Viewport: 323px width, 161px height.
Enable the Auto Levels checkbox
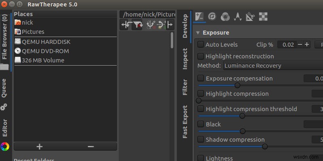pyautogui.click(x=200, y=44)
